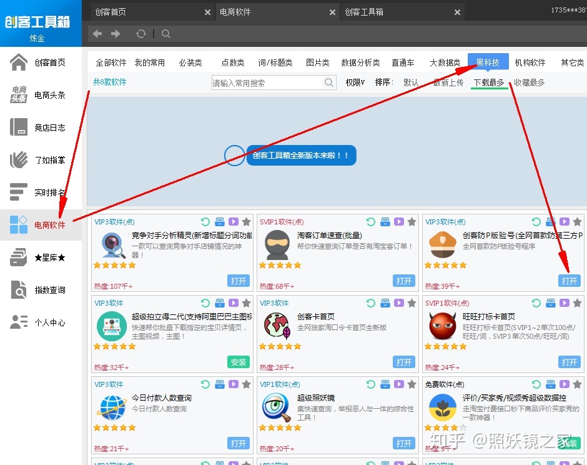This screenshot has height=465, width=587.
Task: Open 电商头条 in the sidebar
Action: tap(41, 95)
